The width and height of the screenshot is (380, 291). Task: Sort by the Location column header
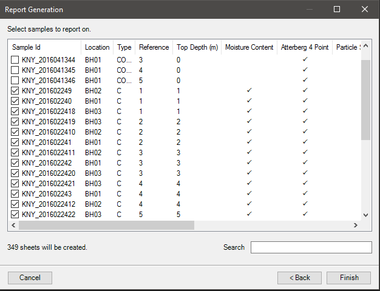(97, 47)
